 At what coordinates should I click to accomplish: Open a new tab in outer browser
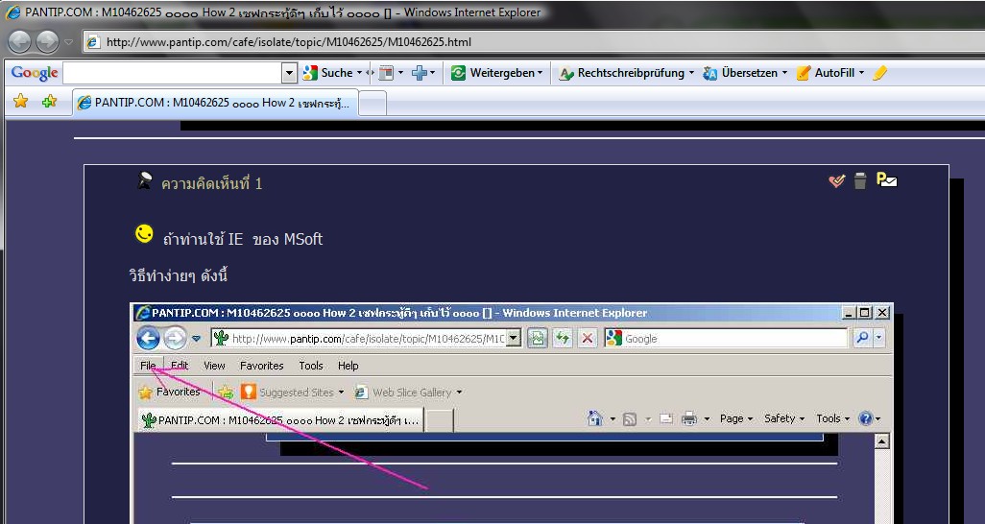[x=372, y=103]
